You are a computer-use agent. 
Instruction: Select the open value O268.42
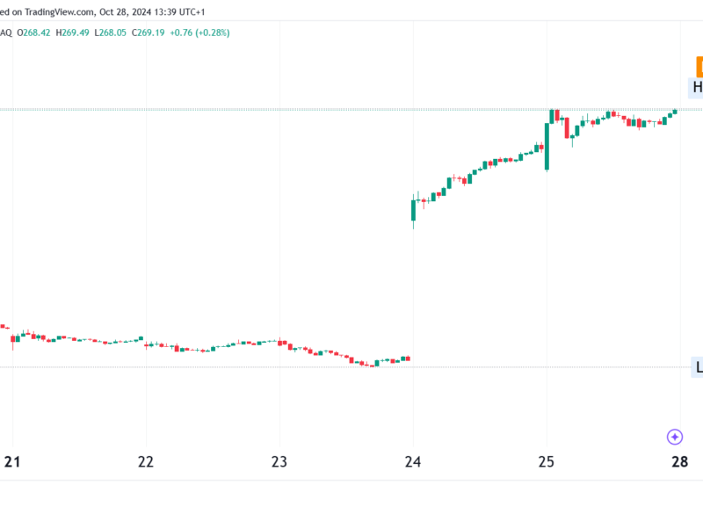[33, 33]
